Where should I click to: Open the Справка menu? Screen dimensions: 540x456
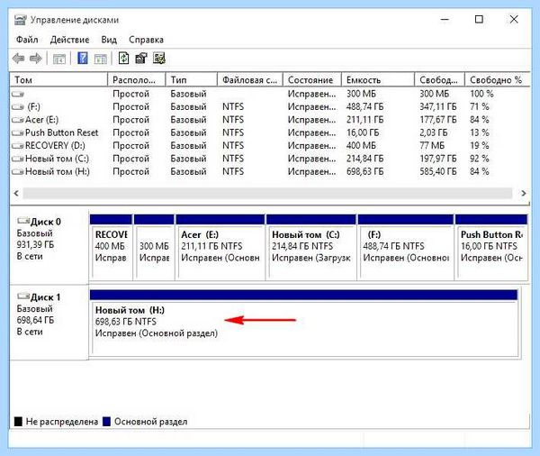pyautogui.click(x=146, y=40)
